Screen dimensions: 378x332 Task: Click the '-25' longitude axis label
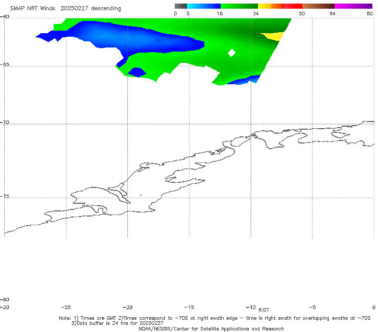tap(66, 307)
